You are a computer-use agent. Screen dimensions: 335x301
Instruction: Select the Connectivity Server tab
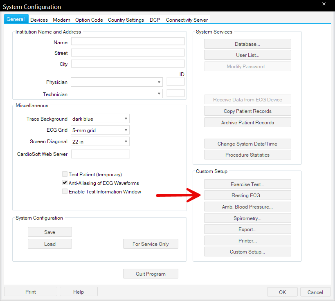click(x=187, y=20)
